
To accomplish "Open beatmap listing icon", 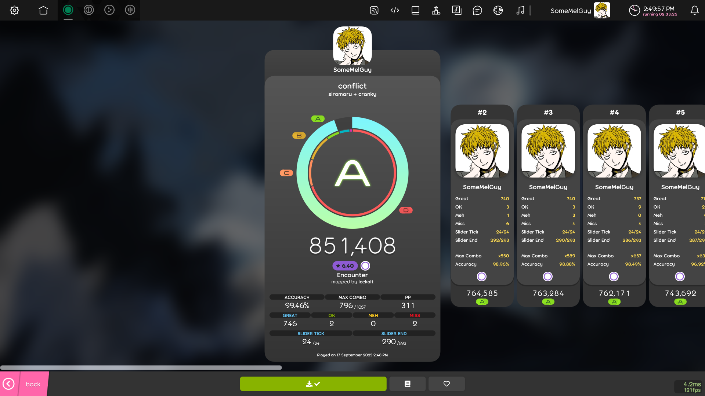I will click(456, 10).
